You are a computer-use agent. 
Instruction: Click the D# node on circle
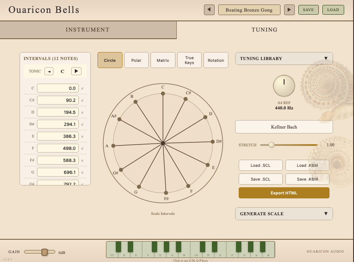coord(212,142)
